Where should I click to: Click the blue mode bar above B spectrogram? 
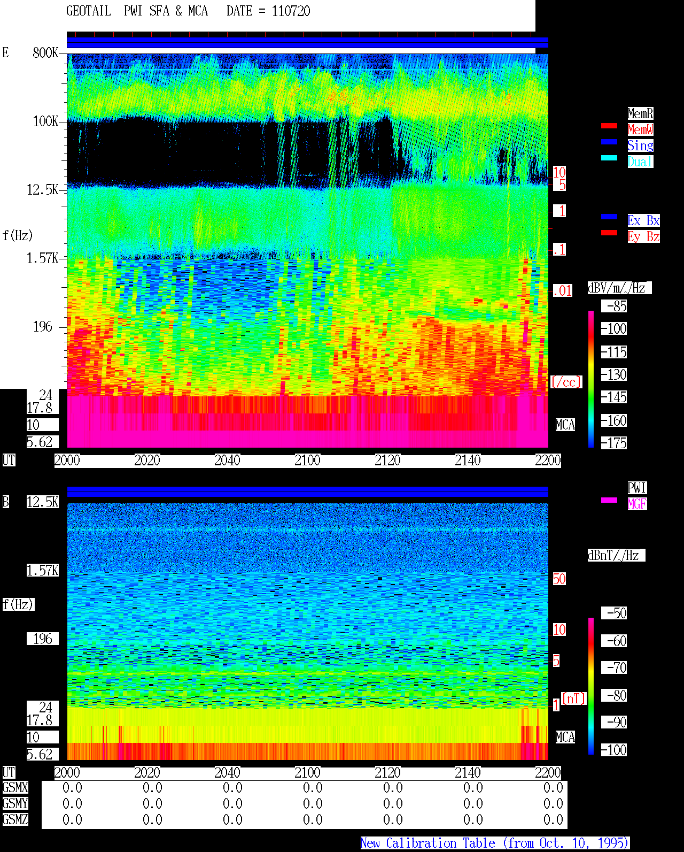(x=307, y=492)
